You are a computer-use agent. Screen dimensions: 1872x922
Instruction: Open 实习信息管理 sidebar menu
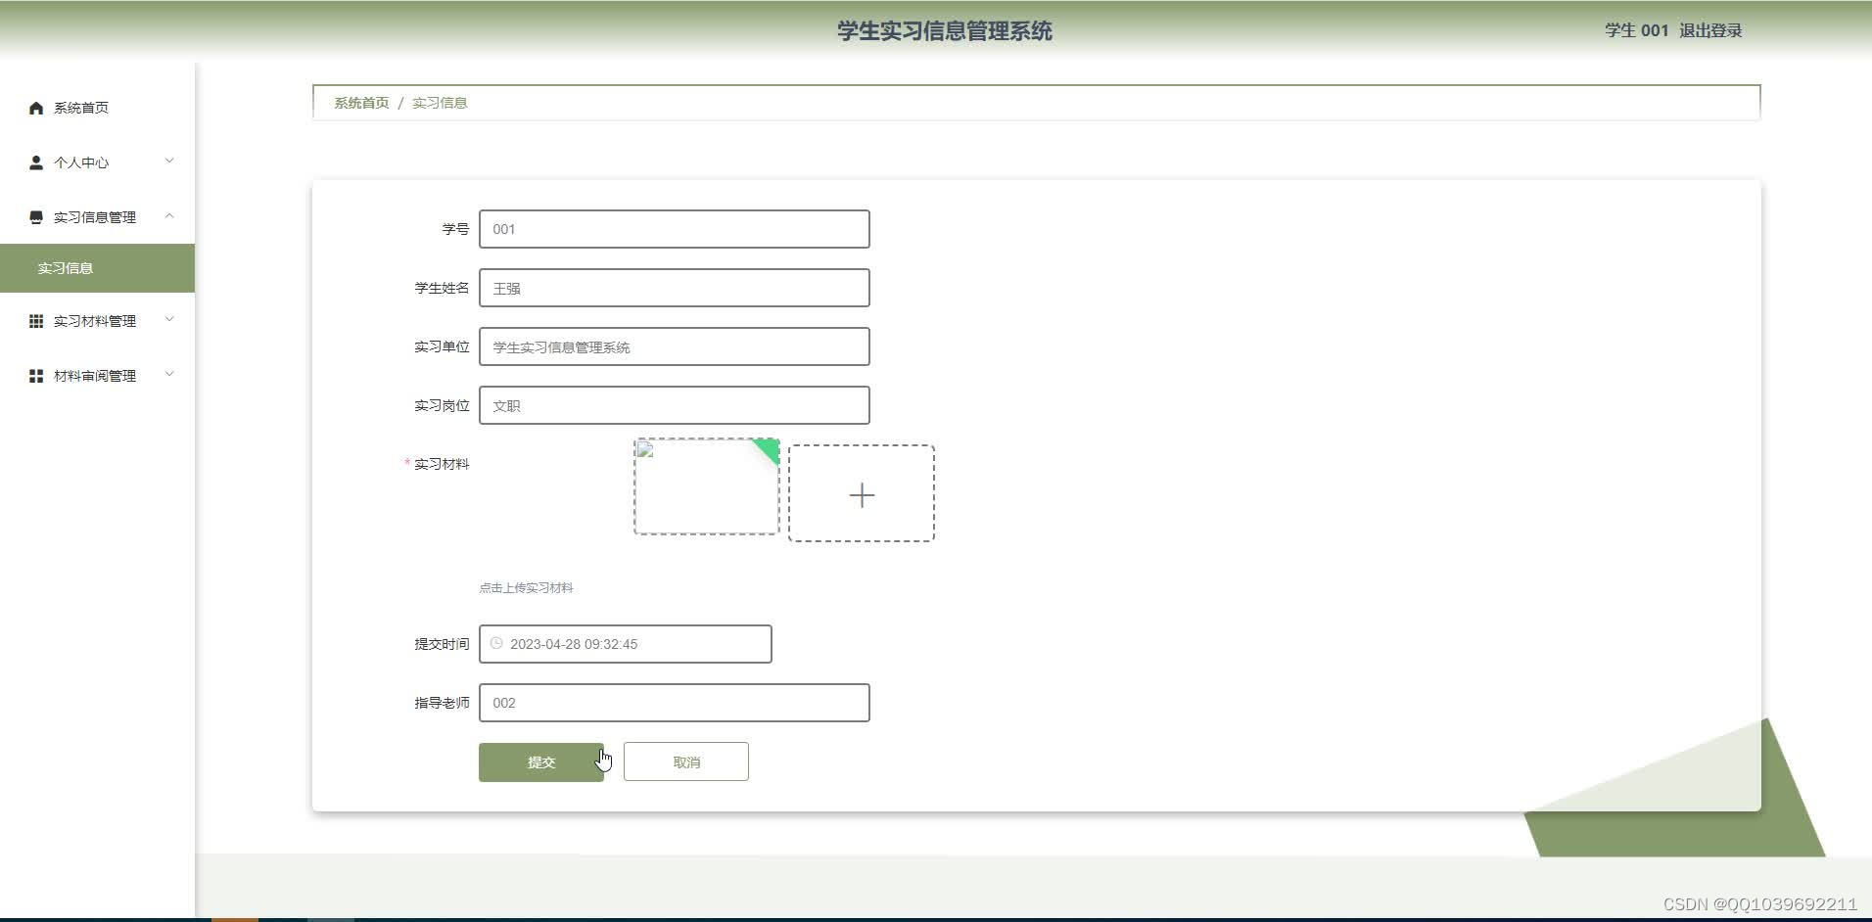pyautogui.click(x=98, y=217)
